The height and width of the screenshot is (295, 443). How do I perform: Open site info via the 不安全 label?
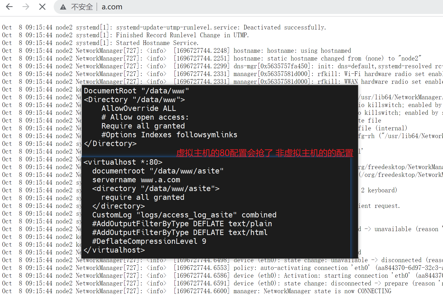click(82, 7)
